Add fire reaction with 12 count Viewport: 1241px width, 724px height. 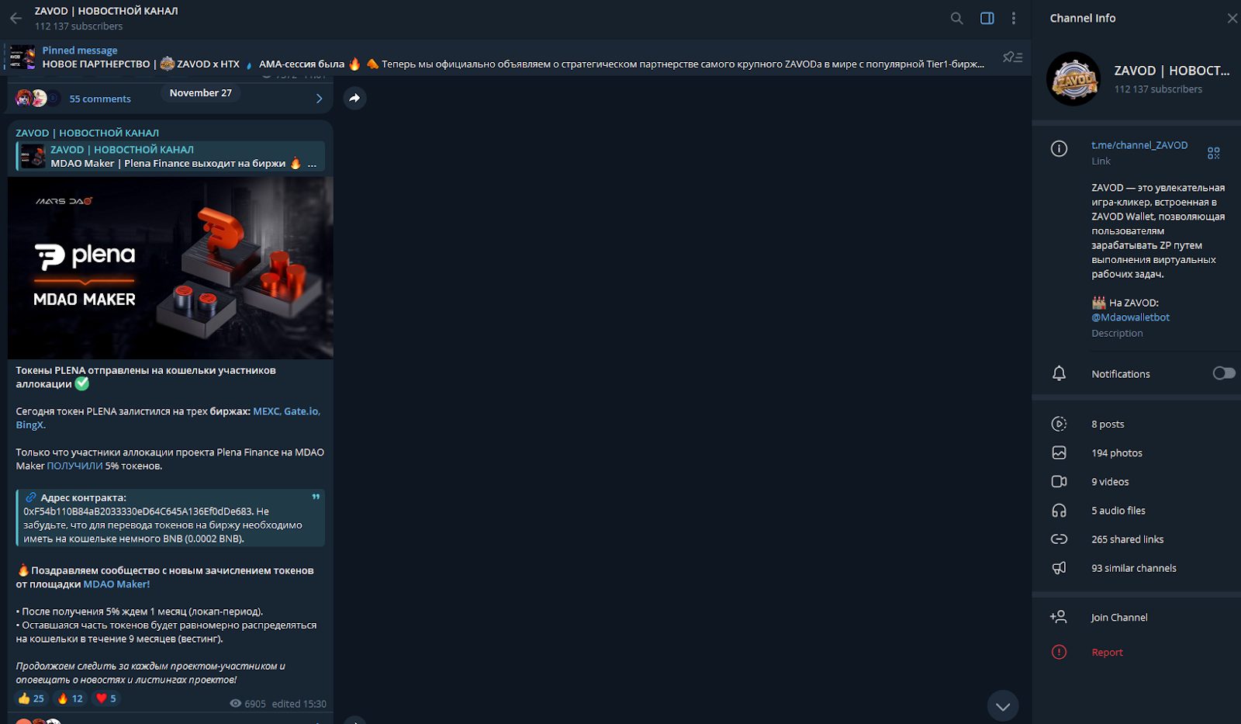click(71, 698)
